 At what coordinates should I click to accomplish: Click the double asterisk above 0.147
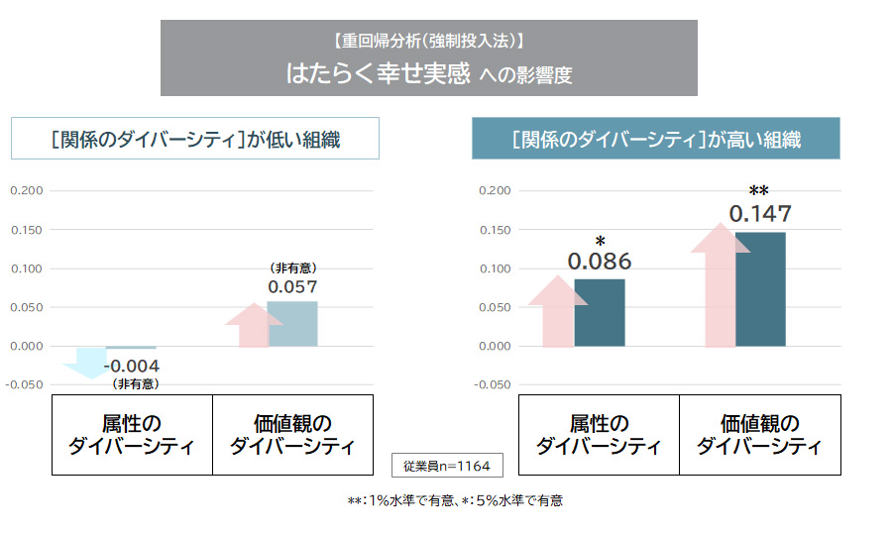tap(759, 191)
